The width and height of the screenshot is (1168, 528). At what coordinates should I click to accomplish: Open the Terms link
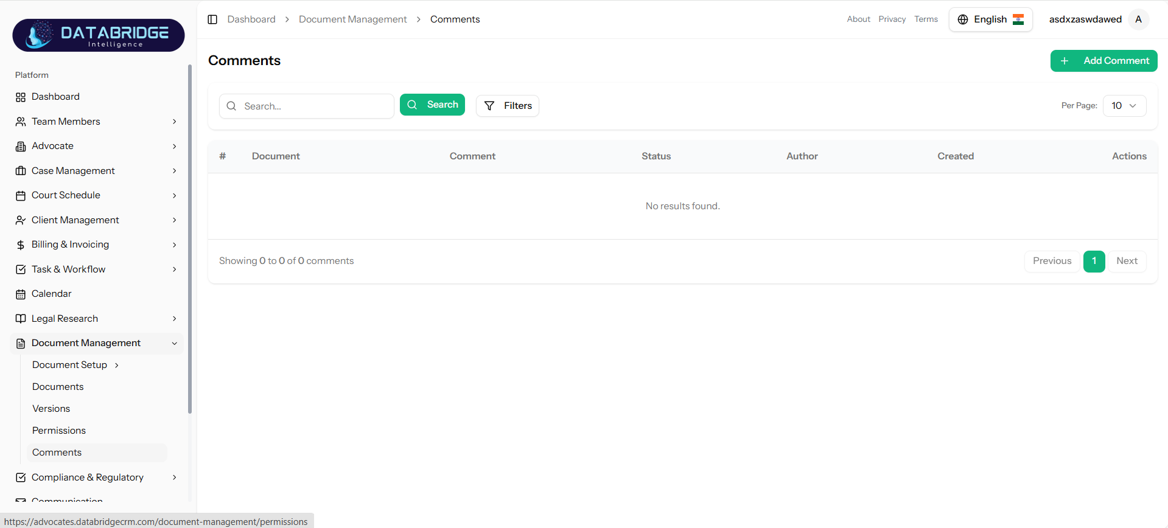[x=926, y=19]
